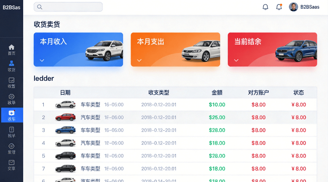This screenshot has height=182, width=328.
Task: Click into the search input field
Action: pyautogui.click(x=68, y=7)
